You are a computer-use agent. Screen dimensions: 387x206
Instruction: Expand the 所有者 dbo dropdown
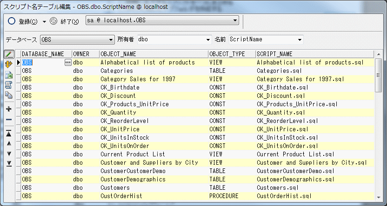point(207,39)
